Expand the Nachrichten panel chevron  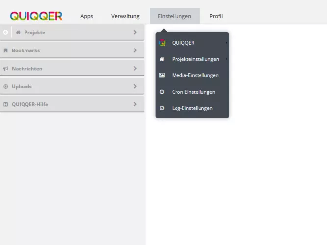pos(135,69)
